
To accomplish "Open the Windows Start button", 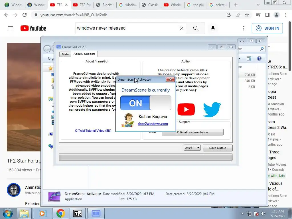I will pos(7,213).
